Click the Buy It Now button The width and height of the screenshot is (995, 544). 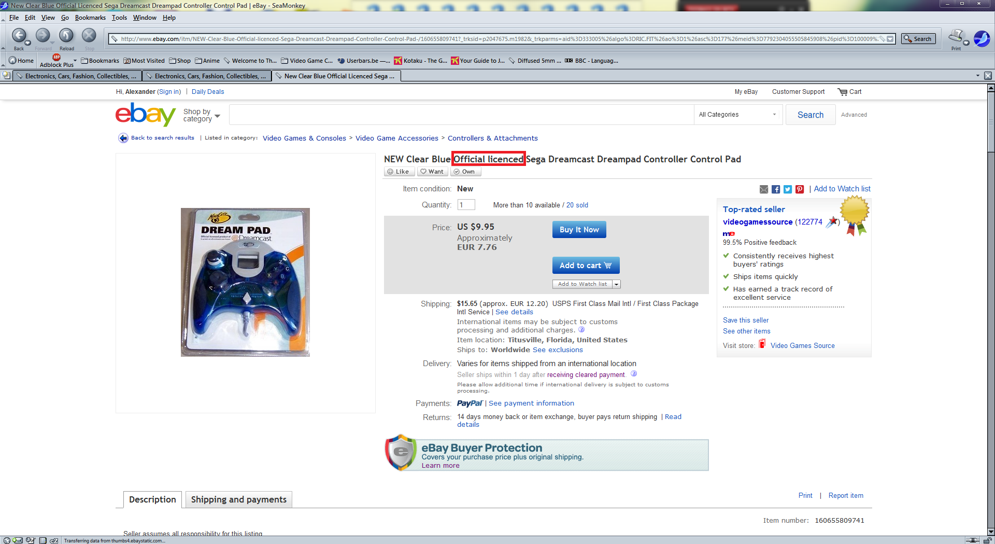[x=579, y=230]
